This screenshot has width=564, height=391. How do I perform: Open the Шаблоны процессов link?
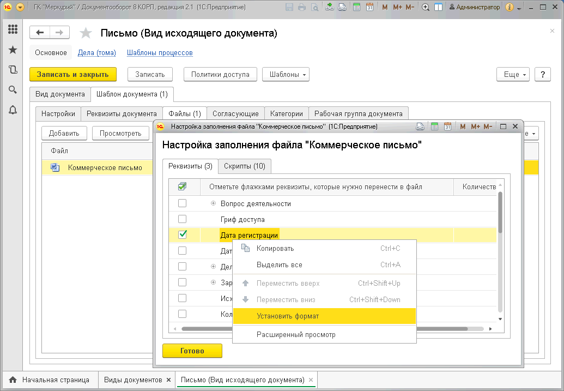160,52
